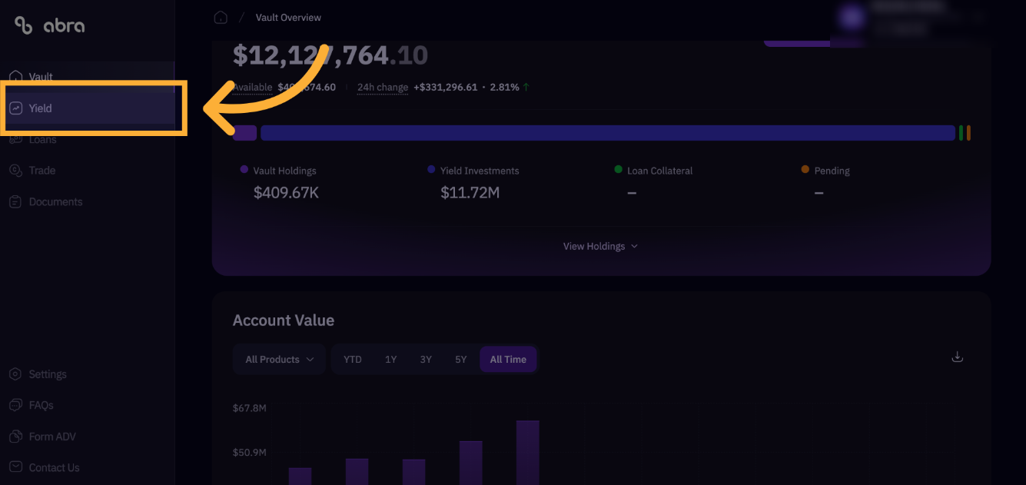1026x485 pixels.
Task: Open the Form ADV link
Action: pyautogui.click(x=87, y=437)
